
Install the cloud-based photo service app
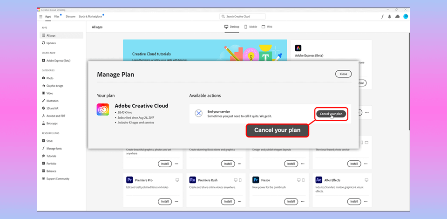coord(354,164)
